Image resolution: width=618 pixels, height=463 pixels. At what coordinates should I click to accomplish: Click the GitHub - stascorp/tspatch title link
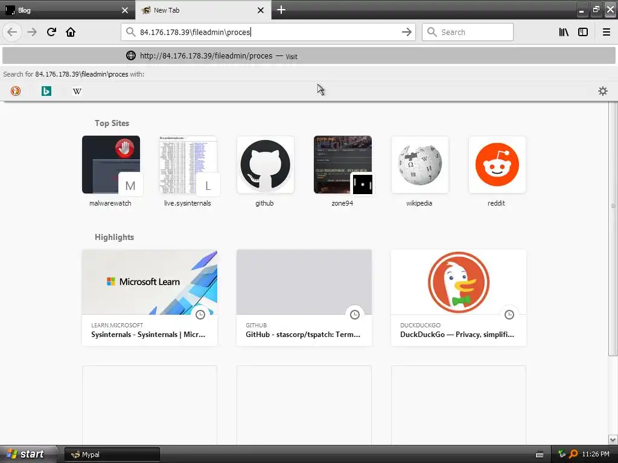(x=303, y=335)
